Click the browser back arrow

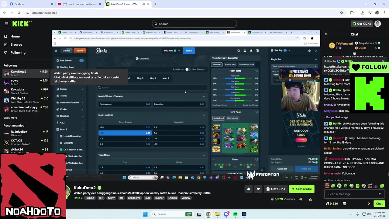click(x=5, y=13)
